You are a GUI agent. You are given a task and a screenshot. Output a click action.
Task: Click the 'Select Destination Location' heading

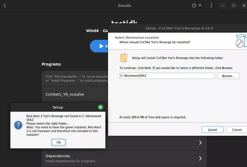[137, 38]
